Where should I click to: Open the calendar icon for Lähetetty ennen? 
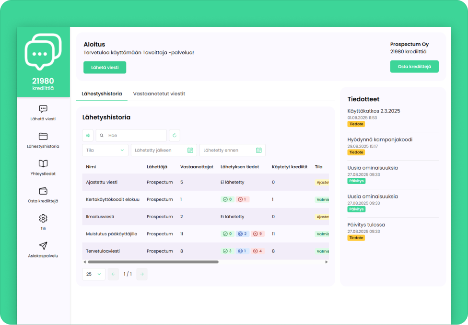pyautogui.click(x=259, y=150)
